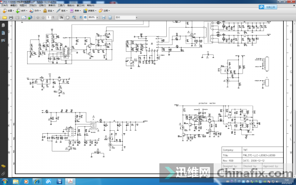The width and height of the screenshot is (296, 185).
Task: Open the 窗口(W) Window menu
Action: click(x=80, y=5)
